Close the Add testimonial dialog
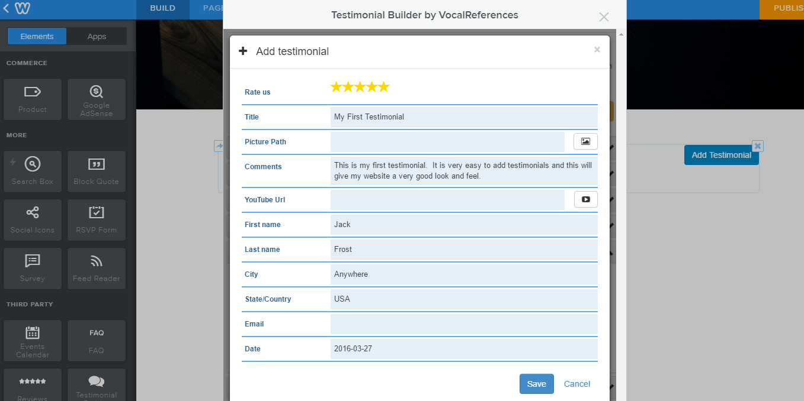The image size is (804, 401). coord(597,50)
